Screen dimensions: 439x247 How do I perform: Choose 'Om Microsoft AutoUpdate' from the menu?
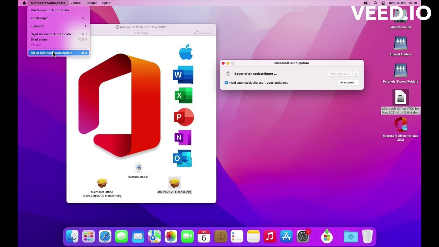click(59, 10)
